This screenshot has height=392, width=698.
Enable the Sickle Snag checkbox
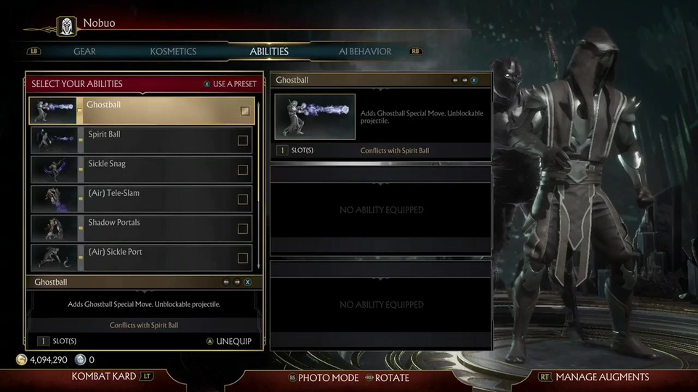243,170
